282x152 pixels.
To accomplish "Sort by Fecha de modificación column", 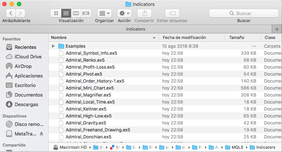I will pos(192,37).
